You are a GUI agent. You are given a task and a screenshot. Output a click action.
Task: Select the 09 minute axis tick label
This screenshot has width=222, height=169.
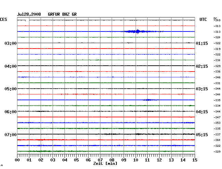pyautogui.click(x=124, y=160)
